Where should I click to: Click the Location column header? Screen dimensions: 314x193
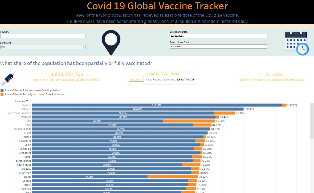tap(20, 101)
